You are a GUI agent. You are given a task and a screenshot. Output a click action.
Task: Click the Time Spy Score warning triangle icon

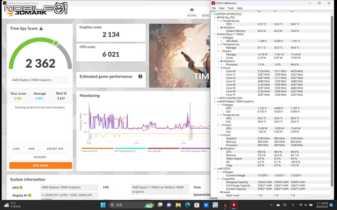click(41, 28)
